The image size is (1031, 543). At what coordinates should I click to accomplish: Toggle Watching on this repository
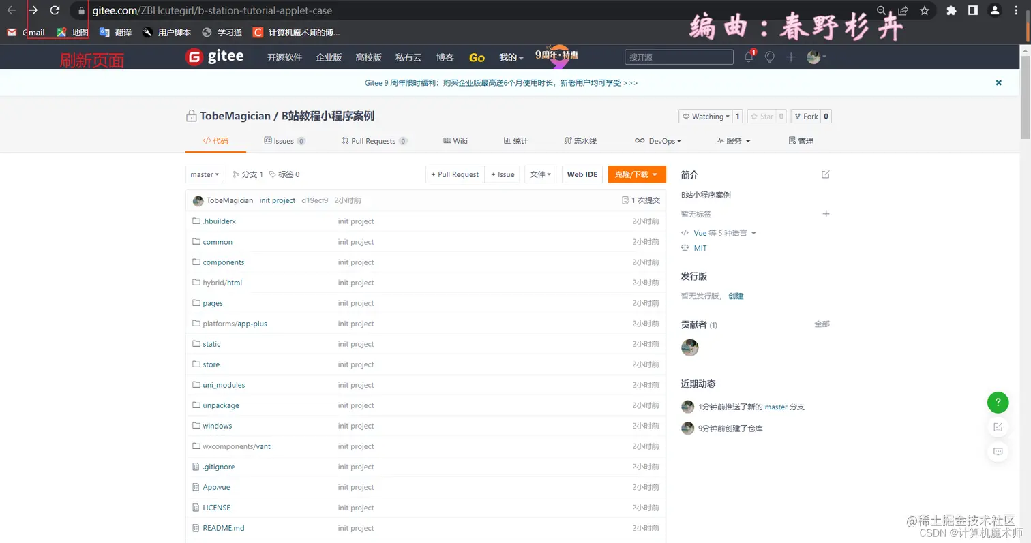(706, 116)
